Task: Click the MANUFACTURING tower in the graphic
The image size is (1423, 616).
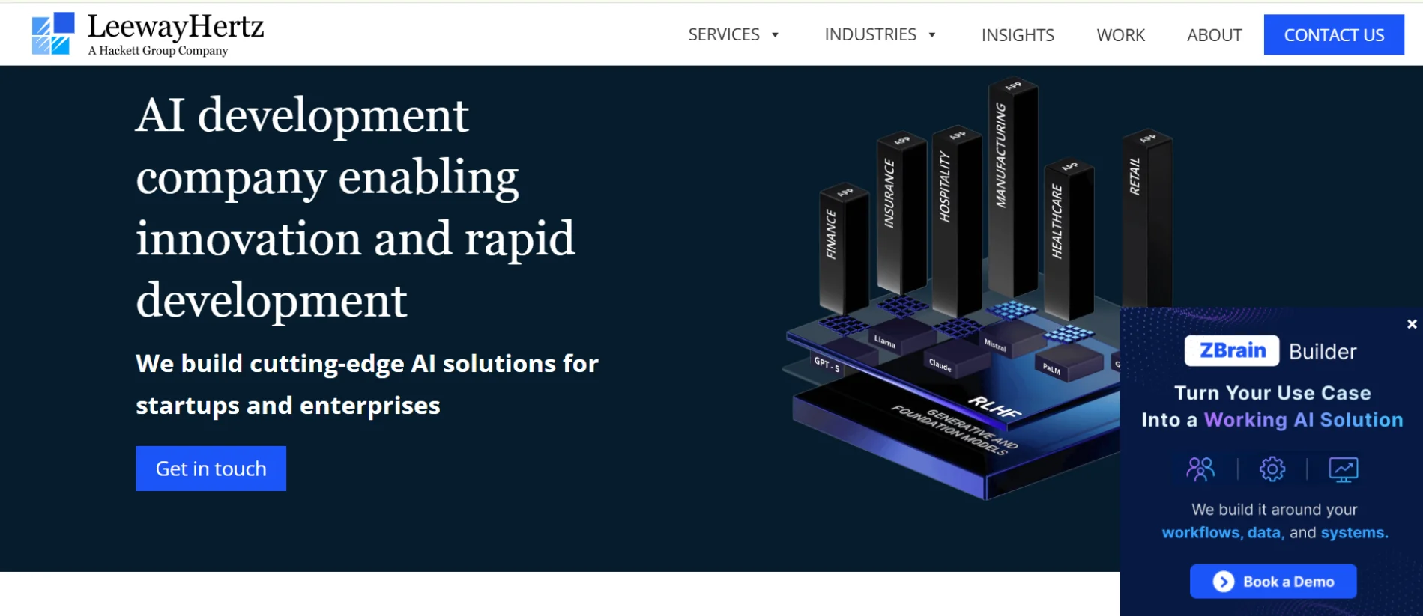Action: 1013,187
